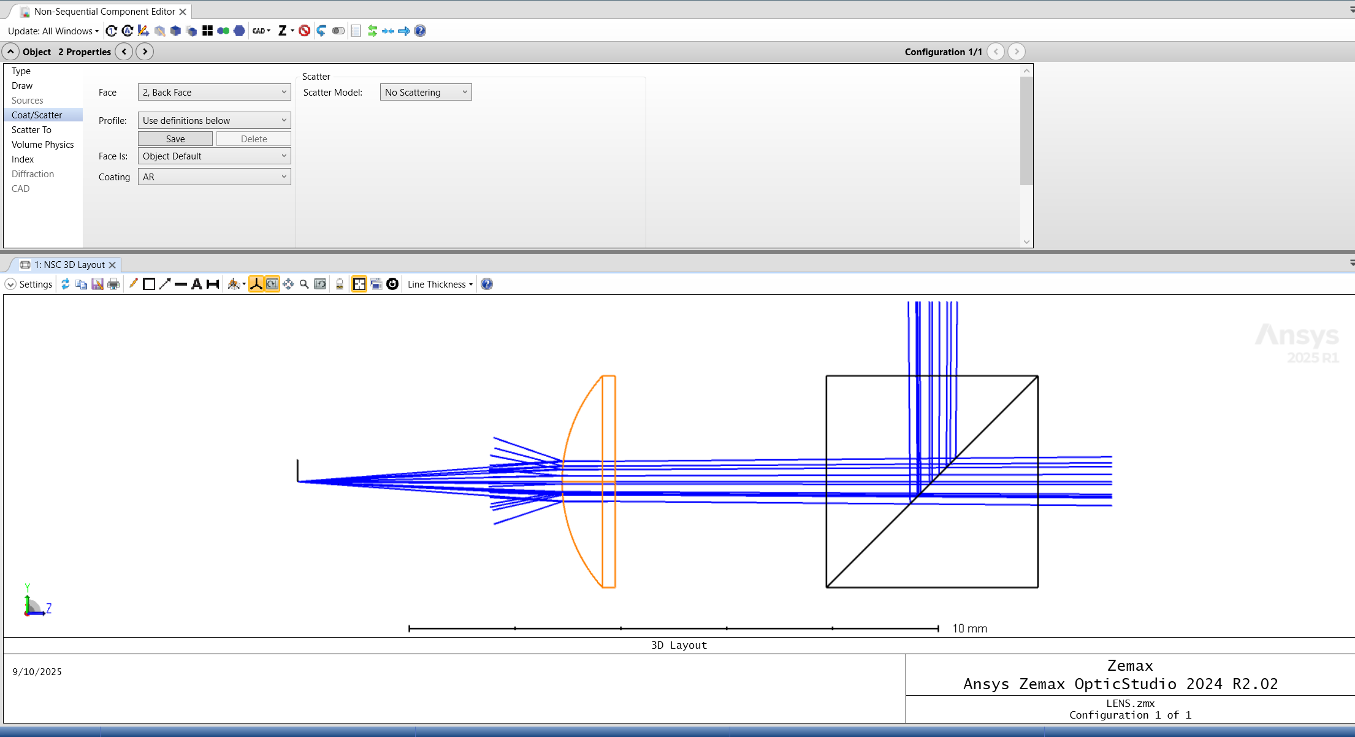This screenshot has width=1355, height=737.
Task: Select the Pencil annotation tool
Action: tap(134, 284)
